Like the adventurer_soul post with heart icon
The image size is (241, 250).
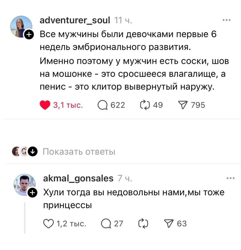(x=45, y=105)
